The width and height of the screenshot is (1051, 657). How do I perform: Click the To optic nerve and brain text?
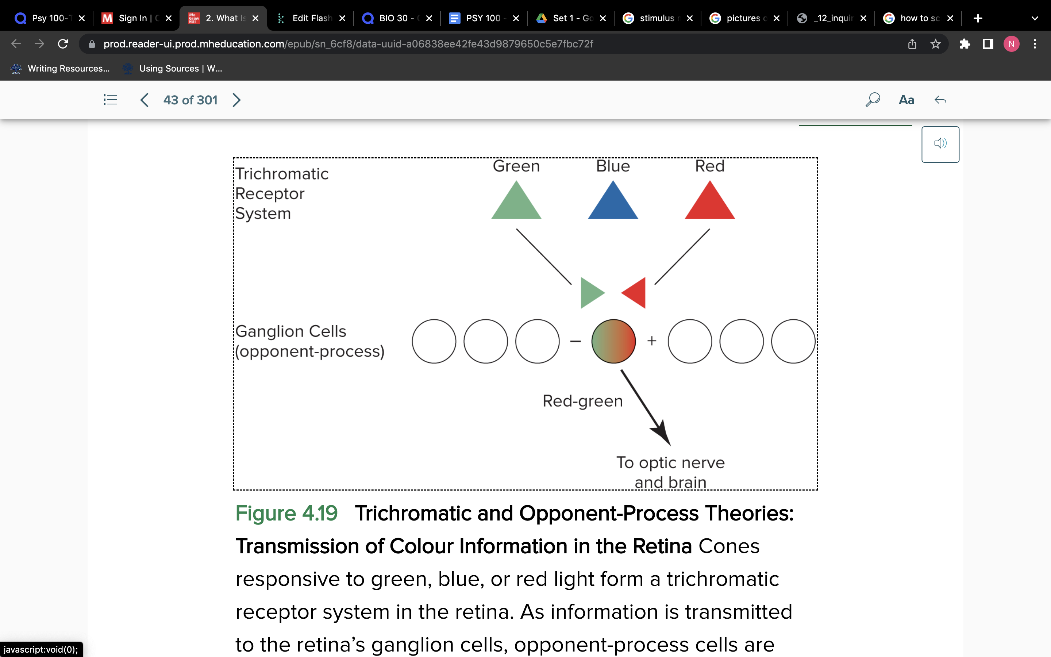(670, 472)
